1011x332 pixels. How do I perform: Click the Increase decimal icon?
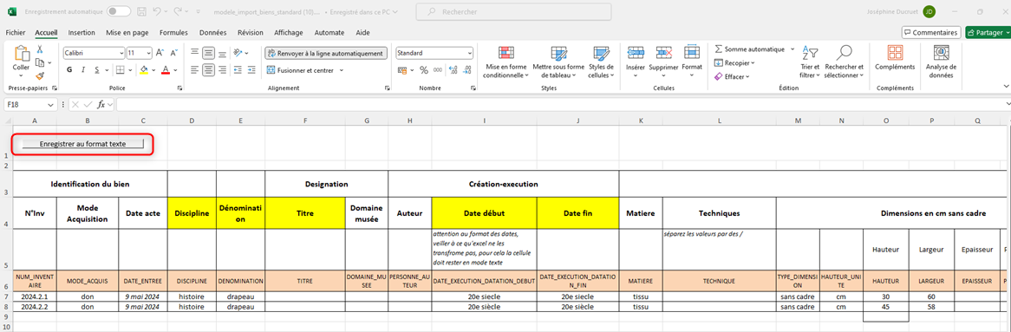click(x=453, y=69)
